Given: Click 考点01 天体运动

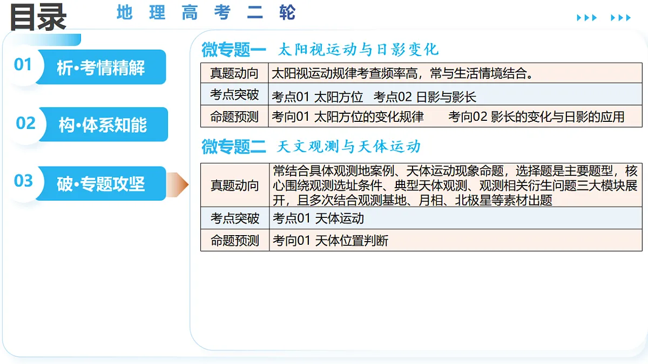Looking at the screenshot, I should pos(318,218).
